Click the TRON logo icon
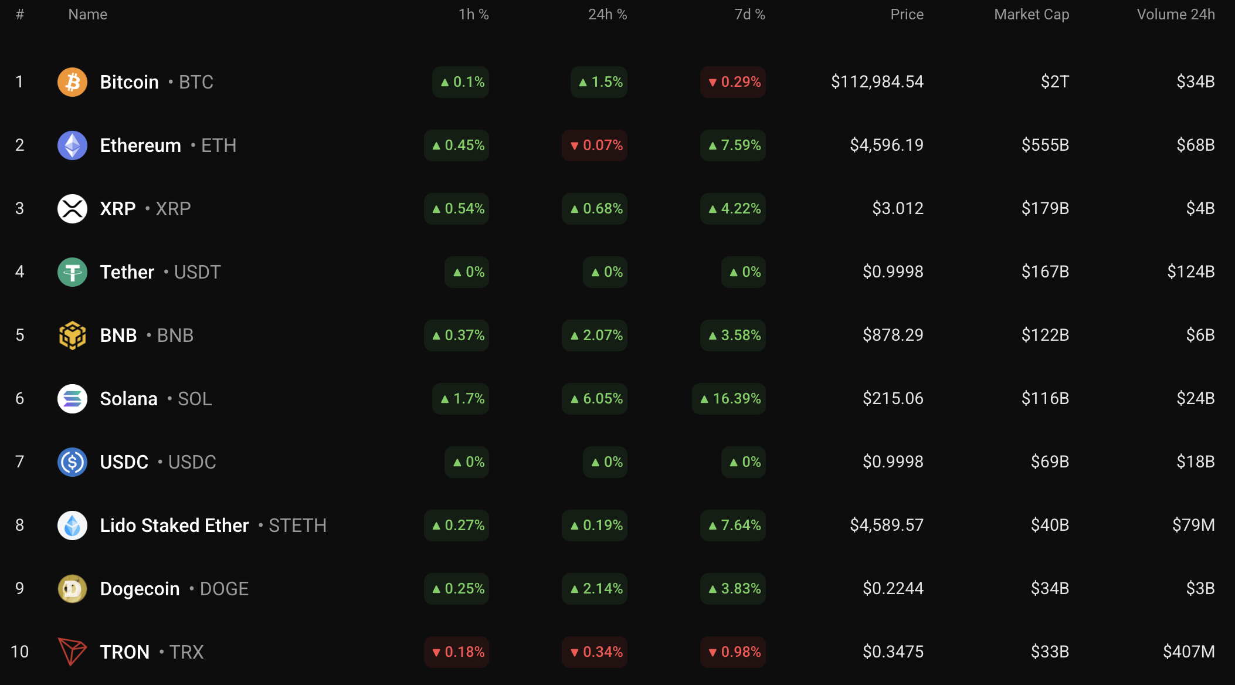The width and height of the screenshot is (1235, 685). point(72,652)
